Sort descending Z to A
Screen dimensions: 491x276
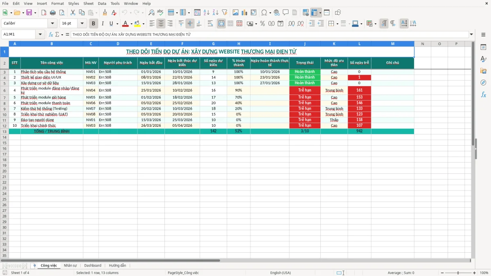coord(215,13)
